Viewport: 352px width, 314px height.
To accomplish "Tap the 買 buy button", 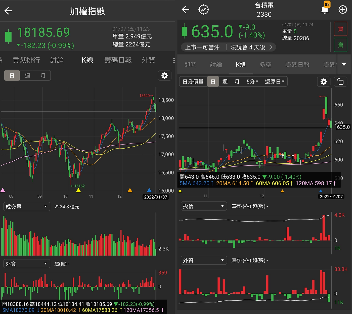I will tap(340, 29).
